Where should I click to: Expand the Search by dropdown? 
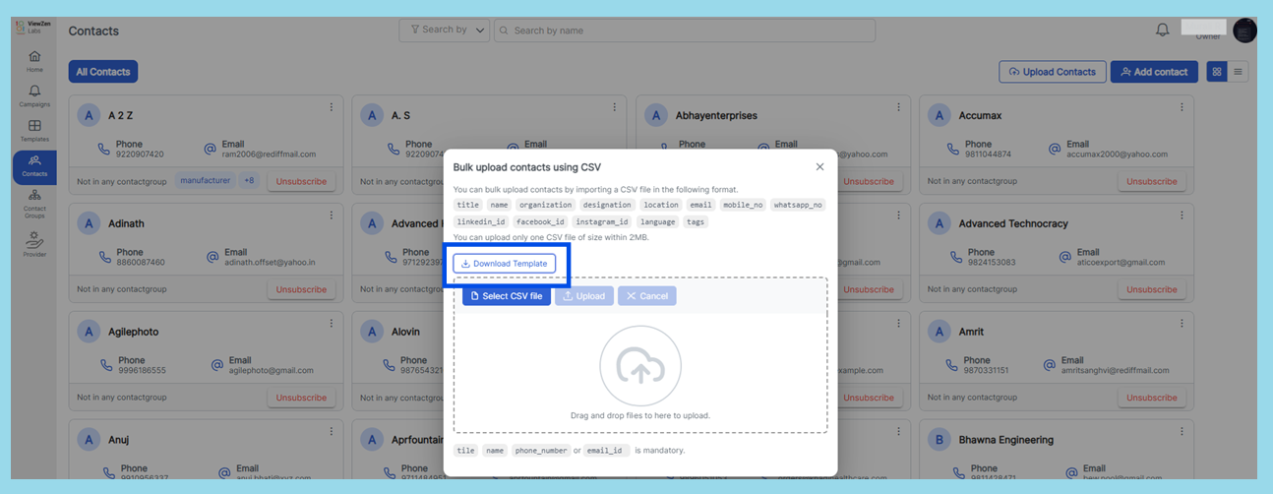click(445, 31)
